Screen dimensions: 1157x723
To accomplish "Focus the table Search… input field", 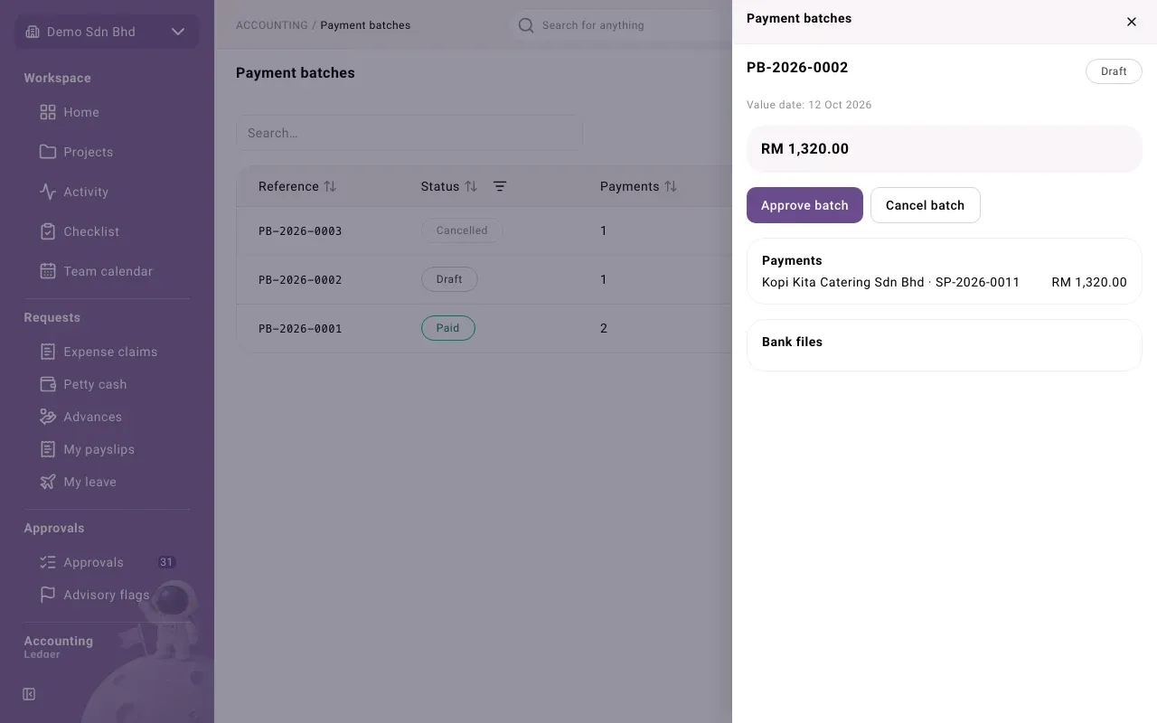I will (409, 133).
